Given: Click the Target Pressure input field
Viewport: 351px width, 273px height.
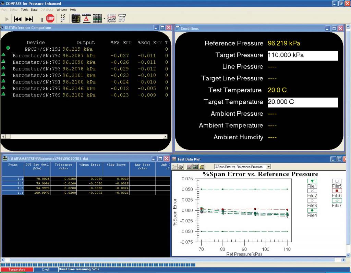Looking at the screenshot, I should click(x=303, y=56).
